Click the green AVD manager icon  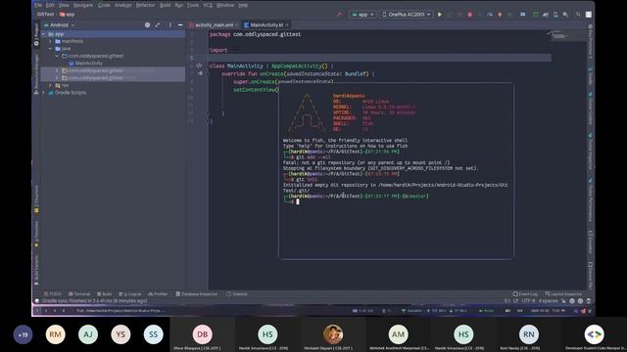tap(536, 15)
